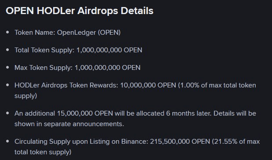Click the bullet beside Total Token Supply
The height and width of the screenshot is (160, 272).
tap(7, 50)
